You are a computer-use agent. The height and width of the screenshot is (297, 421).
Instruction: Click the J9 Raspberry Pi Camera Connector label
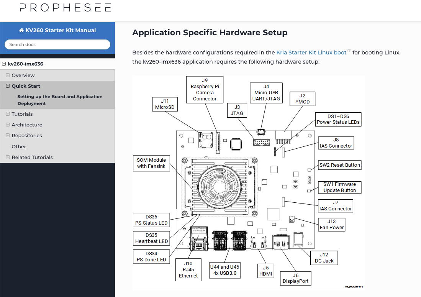205,90
